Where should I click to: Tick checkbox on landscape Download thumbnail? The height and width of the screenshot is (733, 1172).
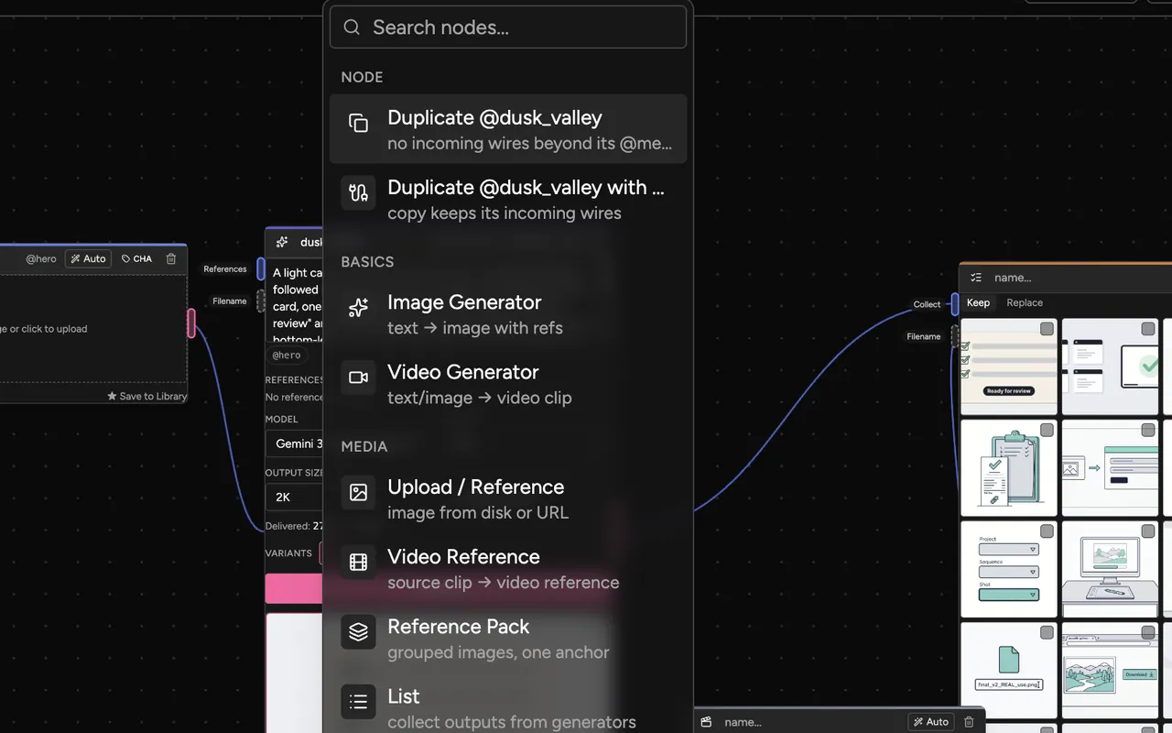[x=1147, y=632]
